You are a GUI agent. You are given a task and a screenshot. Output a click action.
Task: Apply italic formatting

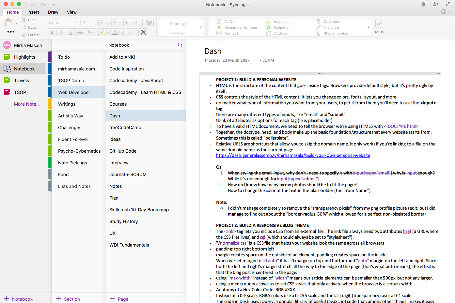pyautogui.click(x=61, y=32)
